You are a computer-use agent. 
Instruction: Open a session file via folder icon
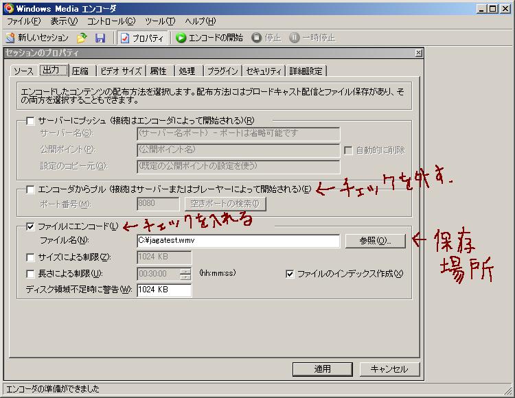click(82, 38)
